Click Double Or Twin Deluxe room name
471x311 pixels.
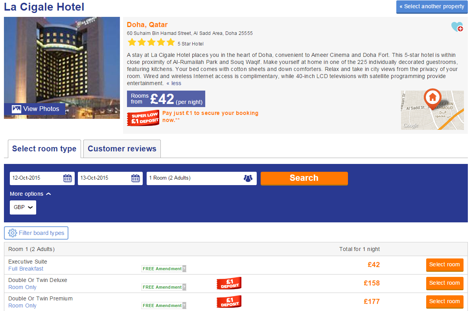click(x=38, y=280)
